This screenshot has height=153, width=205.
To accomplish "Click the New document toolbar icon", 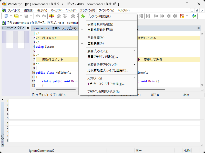I will click(6, 16).
